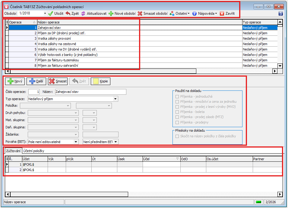Click the Smazat období red cross icon
Image resolution: width=288 pixels, height=208 pixels.
click(140, 14)
